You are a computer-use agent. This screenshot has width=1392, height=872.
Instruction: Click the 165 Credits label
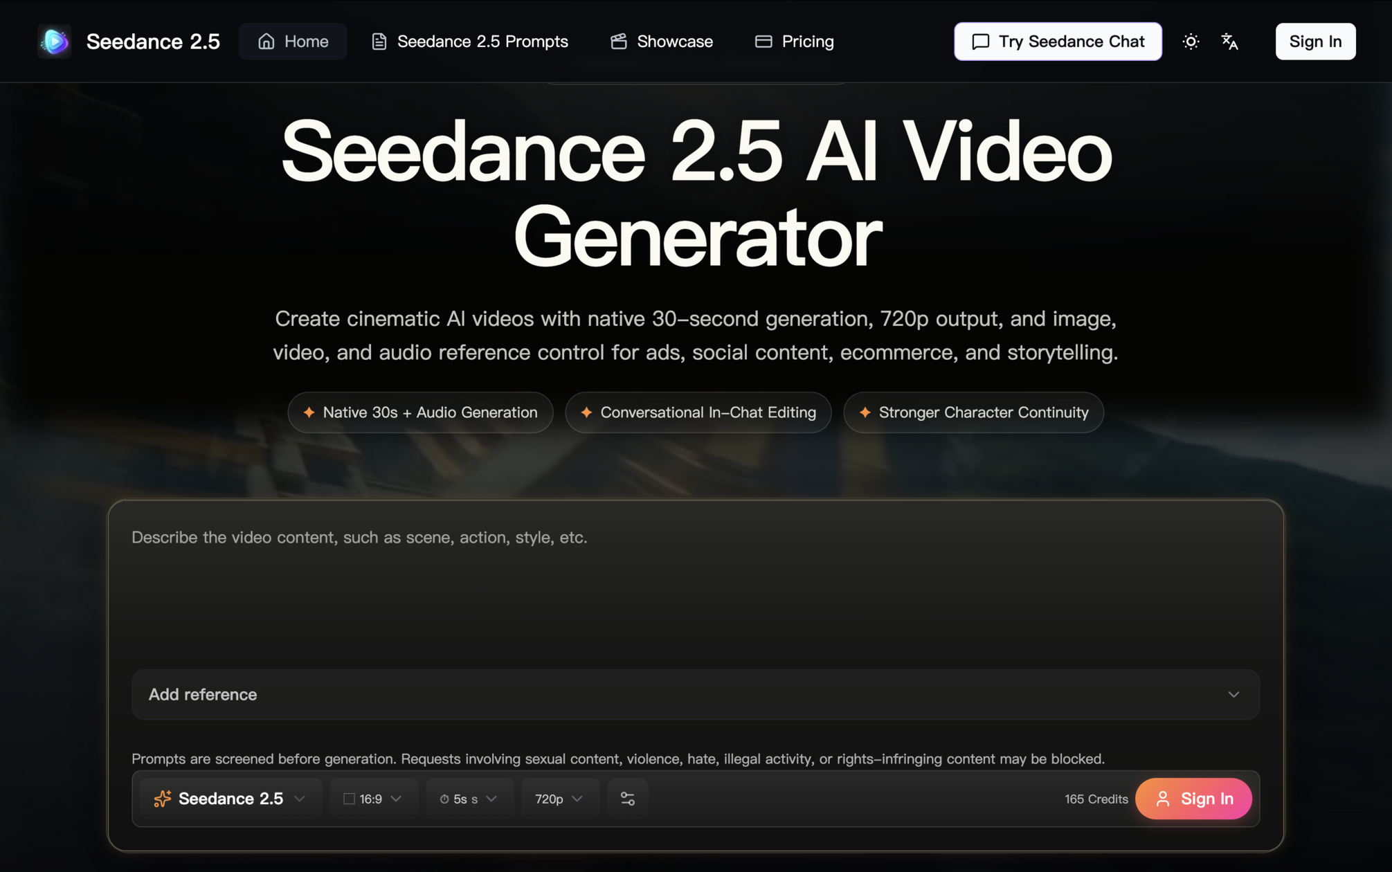[x=1096, y=799]
